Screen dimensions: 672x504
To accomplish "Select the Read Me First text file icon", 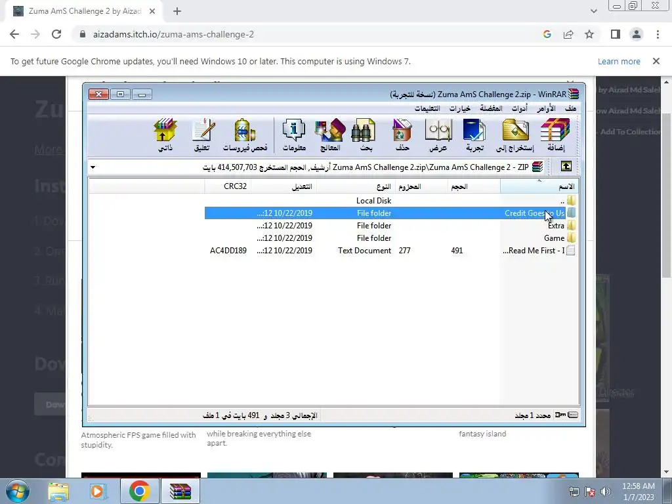I will click(571, 250).
